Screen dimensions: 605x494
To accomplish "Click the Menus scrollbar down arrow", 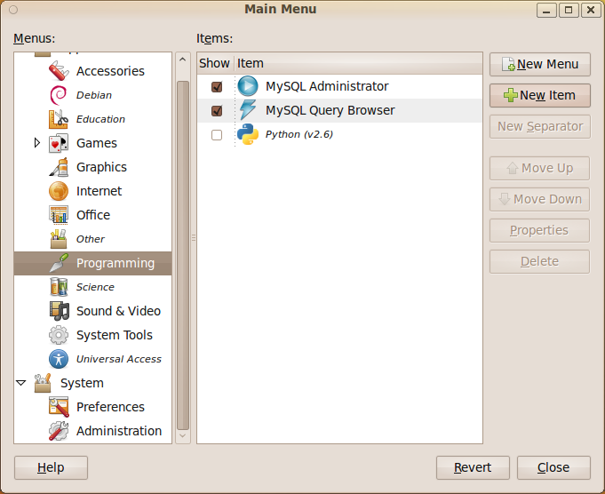I will pos(183,436).
